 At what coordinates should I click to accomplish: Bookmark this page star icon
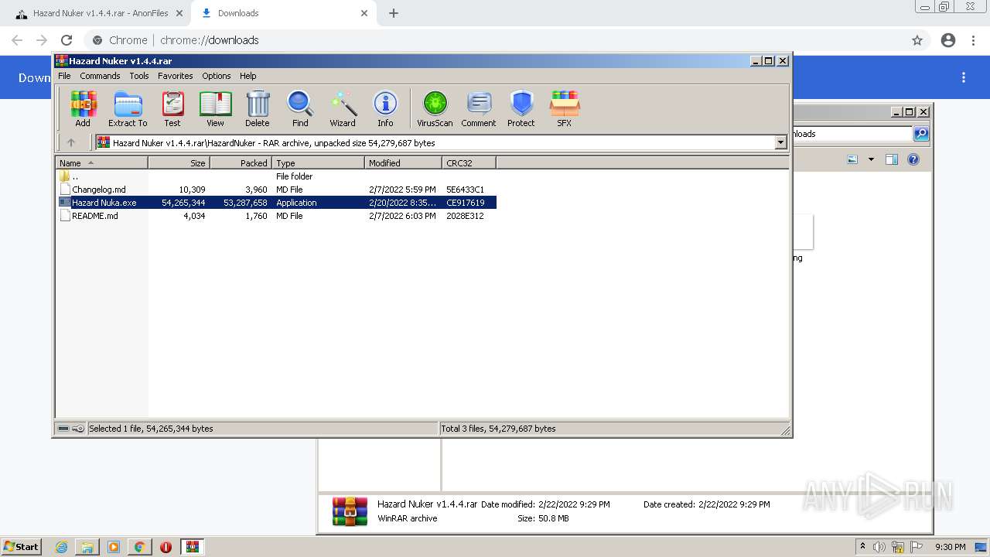coord(917,40)
